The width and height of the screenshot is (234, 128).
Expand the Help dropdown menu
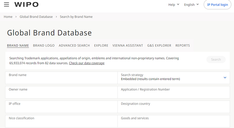(x=174, y=5)
